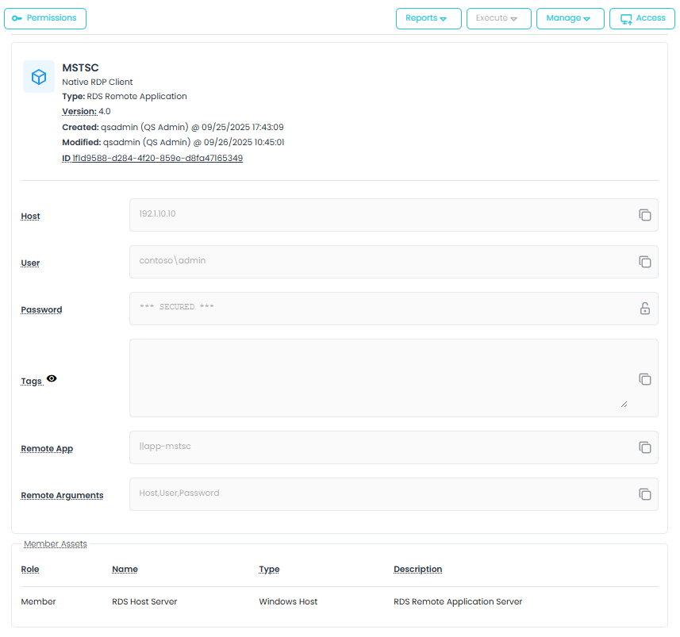Copy the Remote App value
The image size is (680, 637).
click(645, 447)
